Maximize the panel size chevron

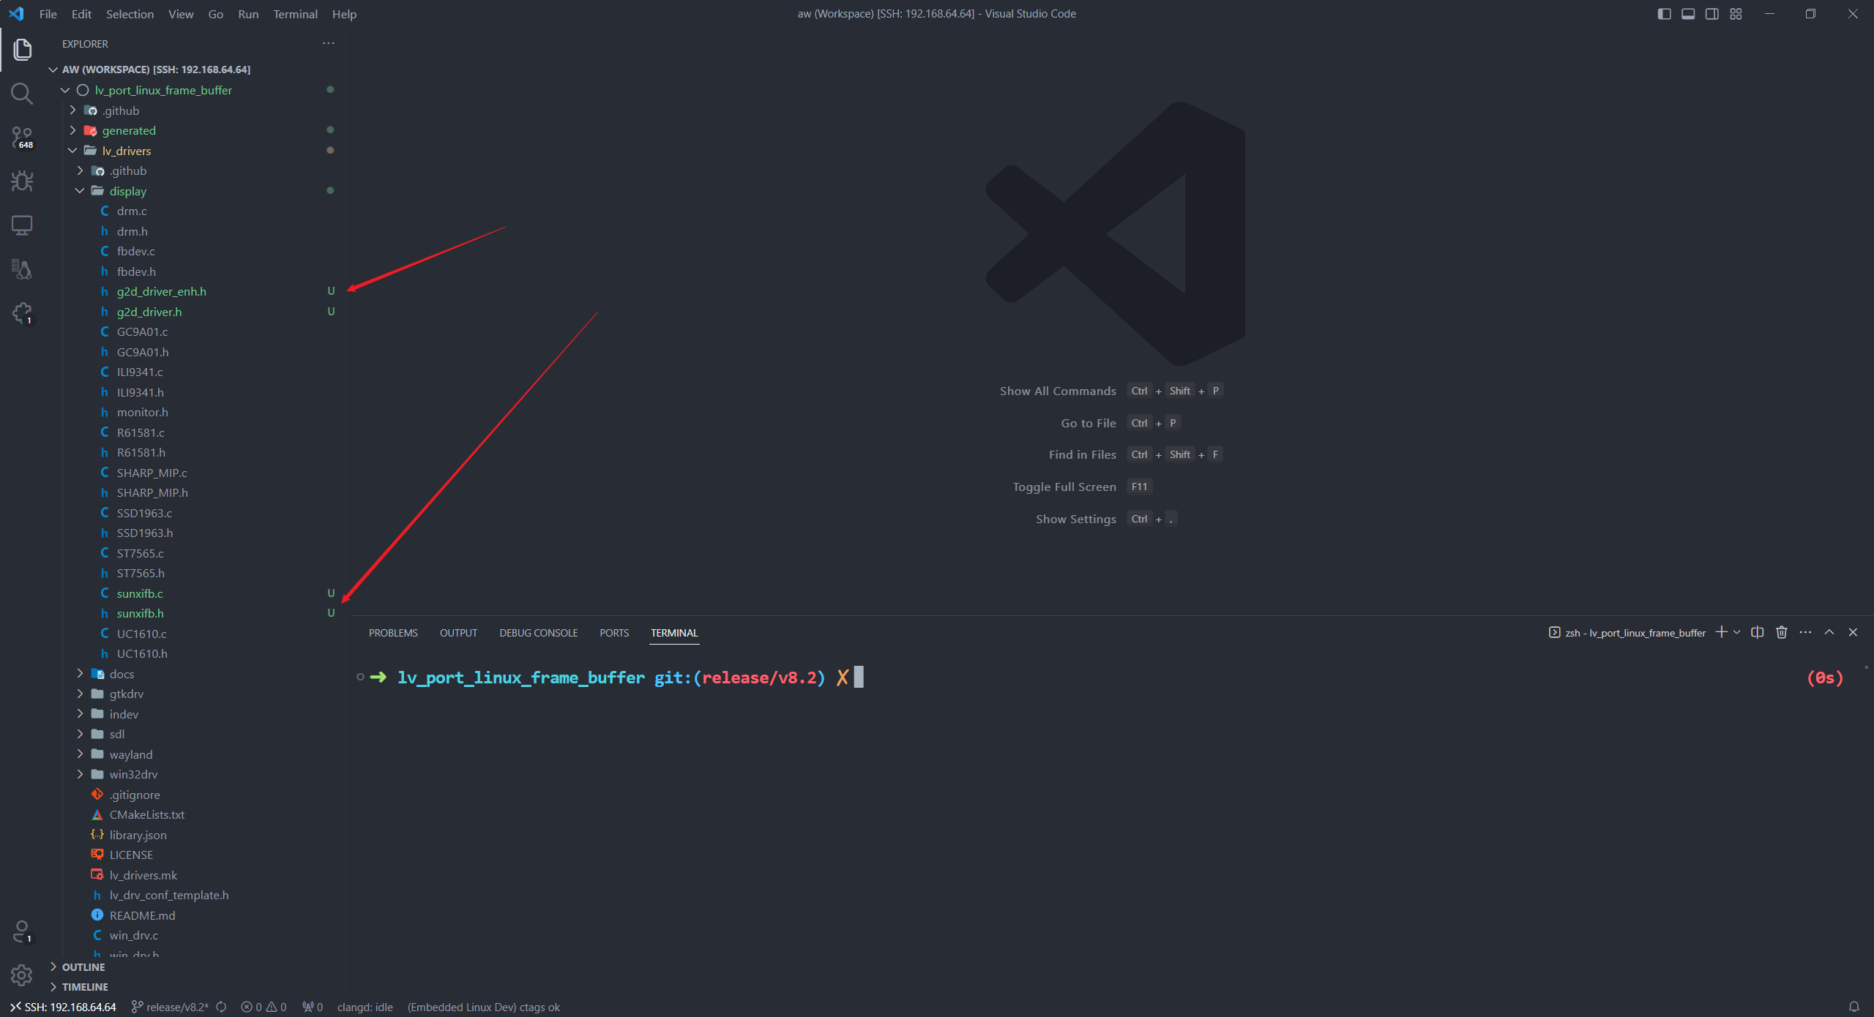pyautogui.click(x=1829, y=632)
